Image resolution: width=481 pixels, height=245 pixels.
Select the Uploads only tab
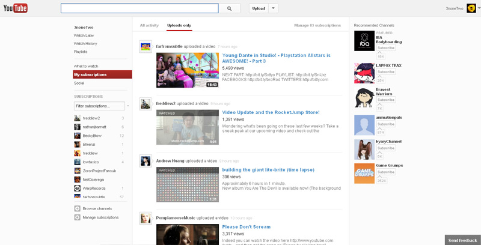coord(179,25)
